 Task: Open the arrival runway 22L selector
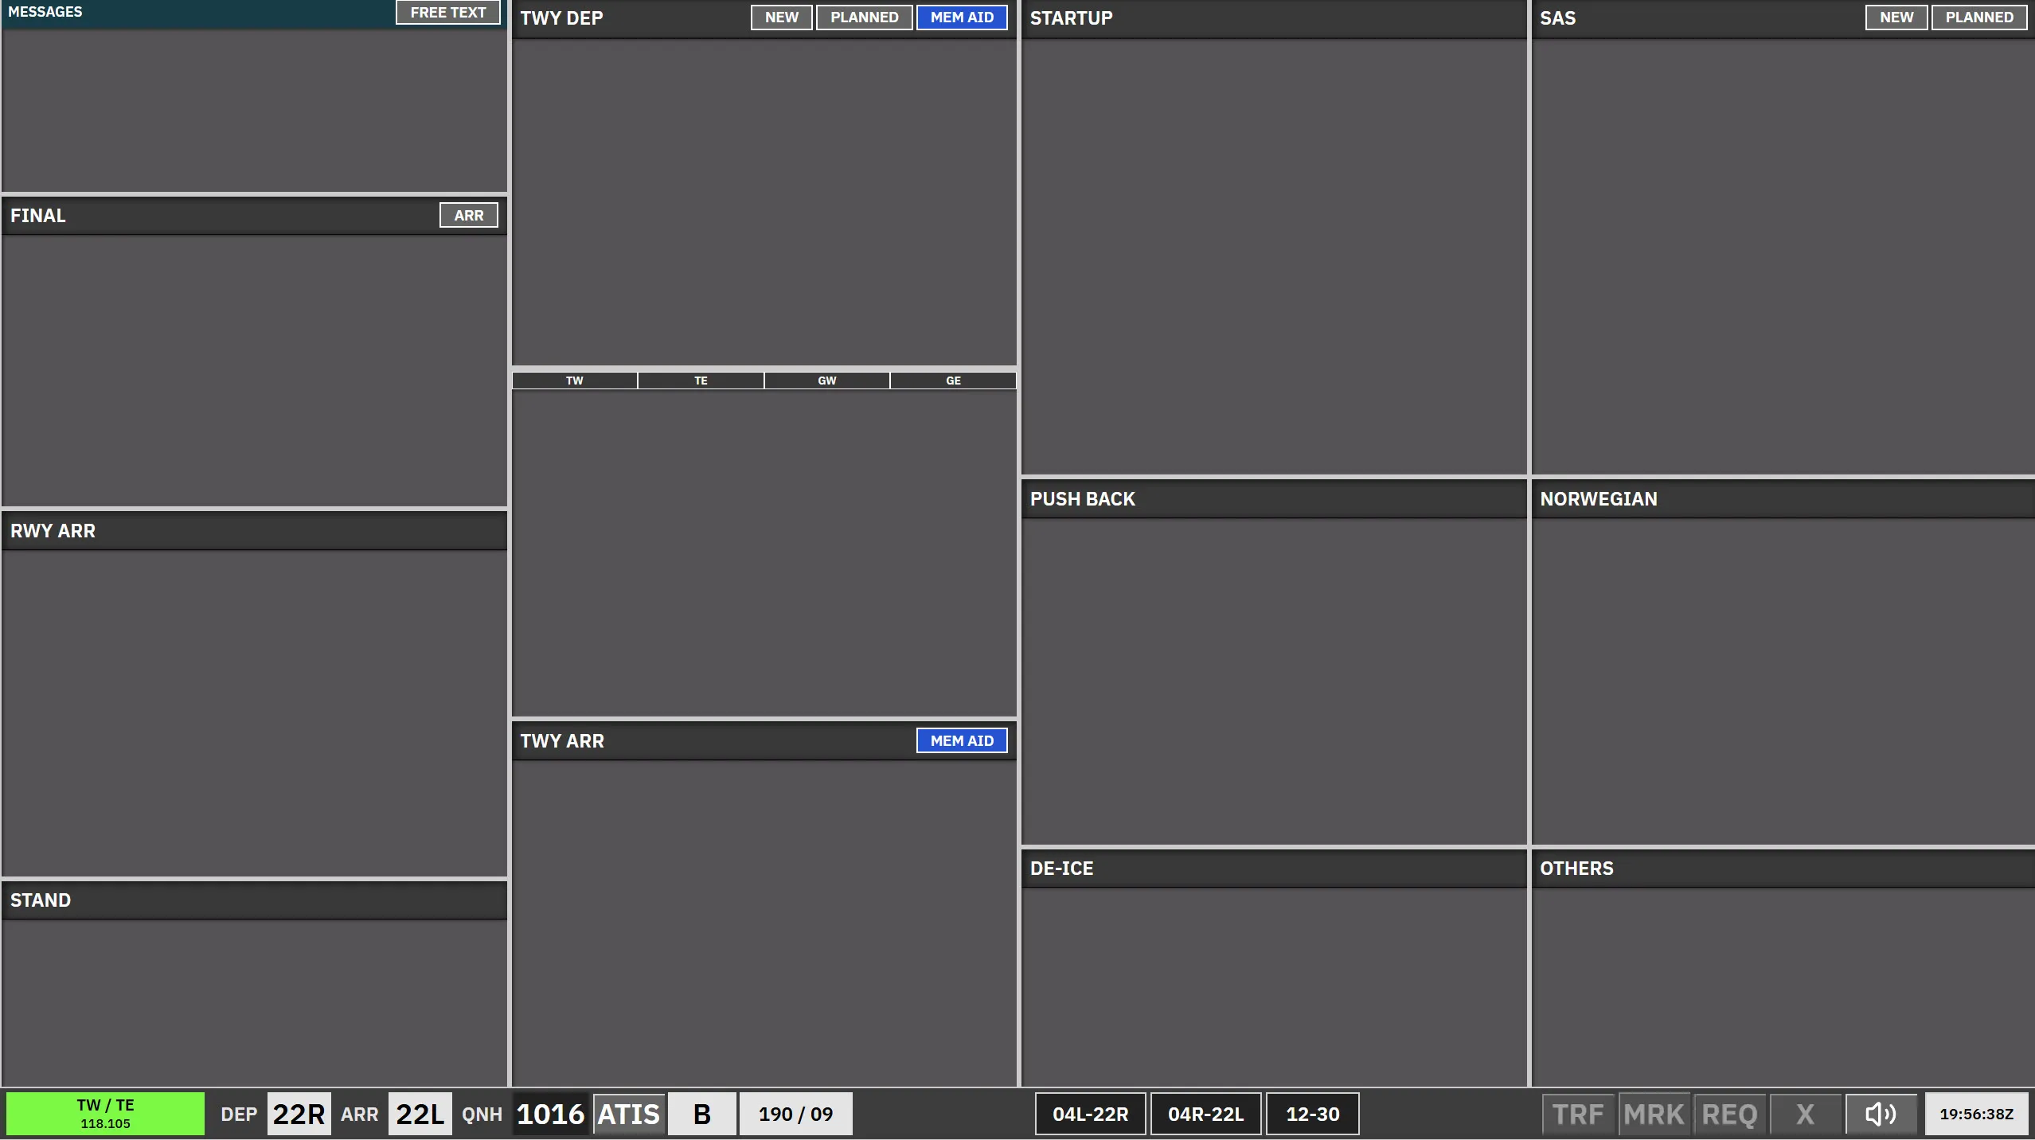tap(420, 1114)
